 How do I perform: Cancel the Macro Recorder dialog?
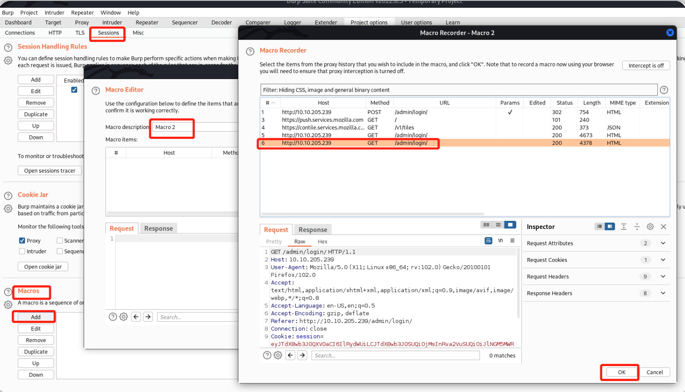click(x=655, y=372)
